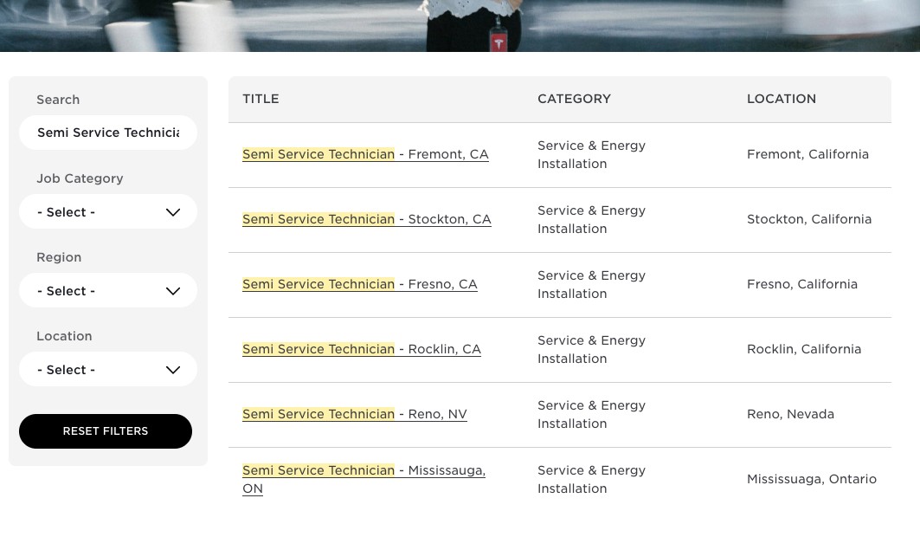Open the Location select dropdown
Image resolution: width=920 pixels, height=537 pixels.
[108, 369]
